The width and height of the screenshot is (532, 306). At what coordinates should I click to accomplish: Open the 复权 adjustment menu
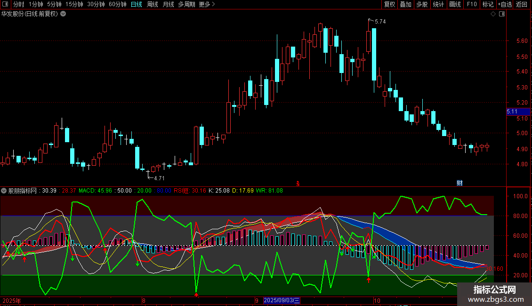coord(389,4)
